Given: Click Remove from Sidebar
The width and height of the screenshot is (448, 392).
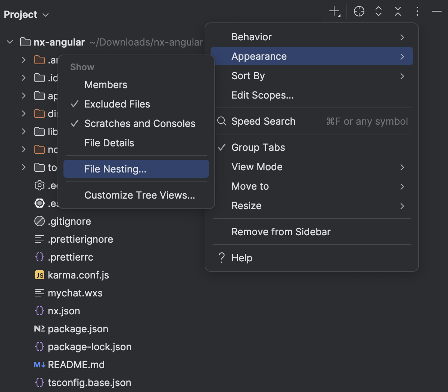Looking at the screenshot, I should (281, 231).
